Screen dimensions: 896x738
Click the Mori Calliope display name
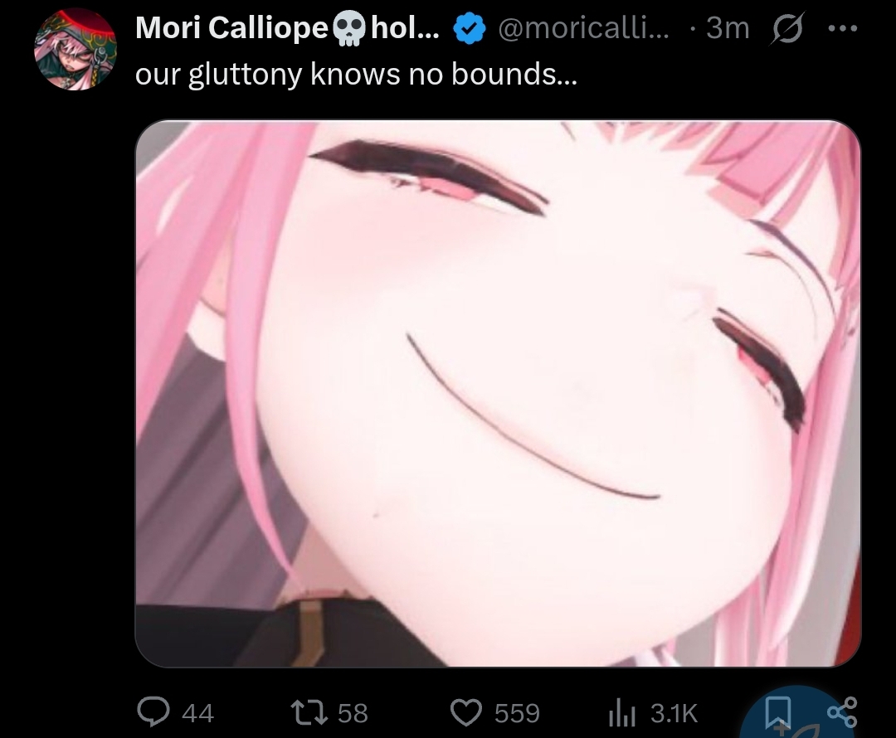coord(232,29)
